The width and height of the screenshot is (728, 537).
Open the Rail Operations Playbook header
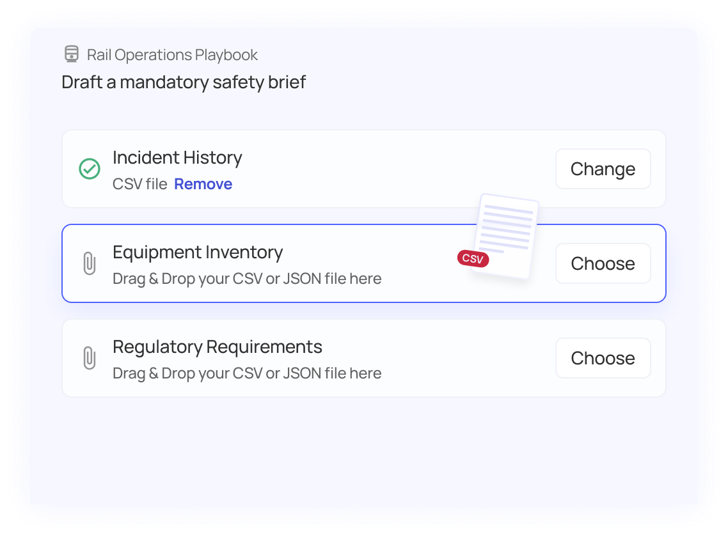(172, 54)
